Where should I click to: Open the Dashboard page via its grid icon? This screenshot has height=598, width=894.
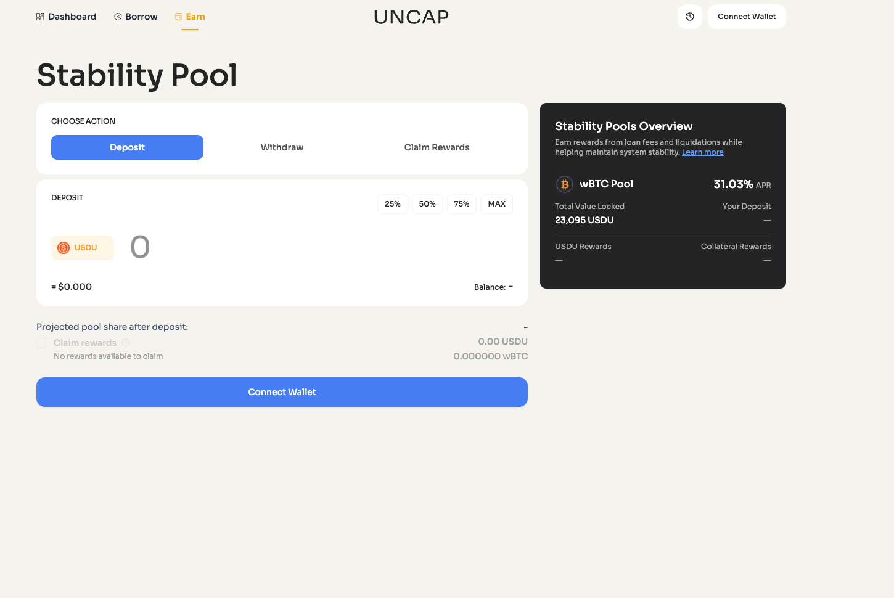click(x=41, y=17)
